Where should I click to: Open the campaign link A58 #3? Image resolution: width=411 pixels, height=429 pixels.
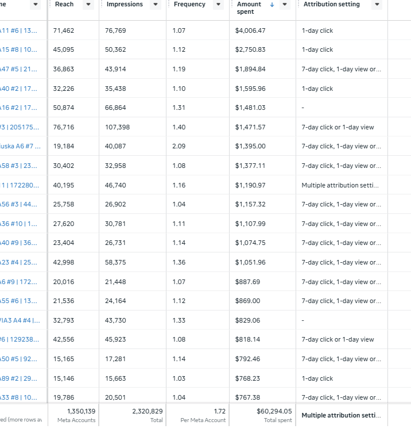pyautogui.click(x=18, y=166)
